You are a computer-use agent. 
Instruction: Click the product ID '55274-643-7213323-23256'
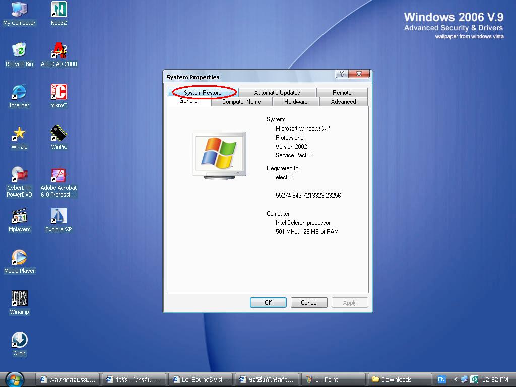tap(308, 195)
